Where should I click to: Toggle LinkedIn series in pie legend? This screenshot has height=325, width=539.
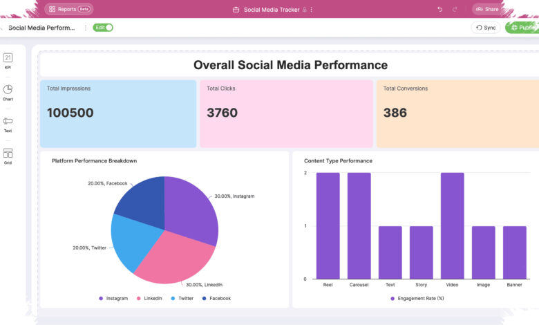pyautogui.click(x=149, y=298)
